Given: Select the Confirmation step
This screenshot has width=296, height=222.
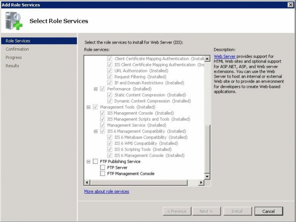Looking at the screenshot, I should (17, 49).
